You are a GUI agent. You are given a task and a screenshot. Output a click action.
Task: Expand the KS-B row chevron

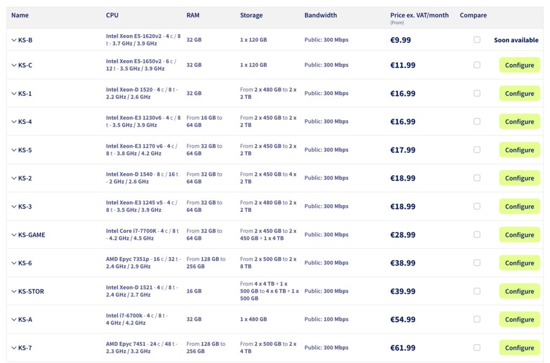[14, 40]
